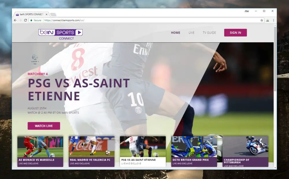Click the scrollbar down arrow

(x=275, y=168)
